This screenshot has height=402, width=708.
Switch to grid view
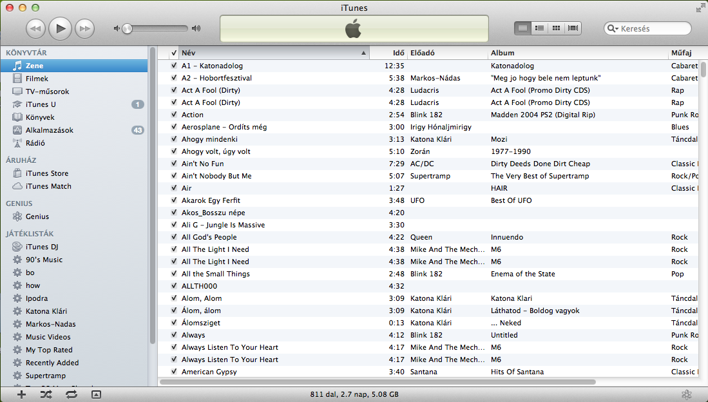coord(557,28)
